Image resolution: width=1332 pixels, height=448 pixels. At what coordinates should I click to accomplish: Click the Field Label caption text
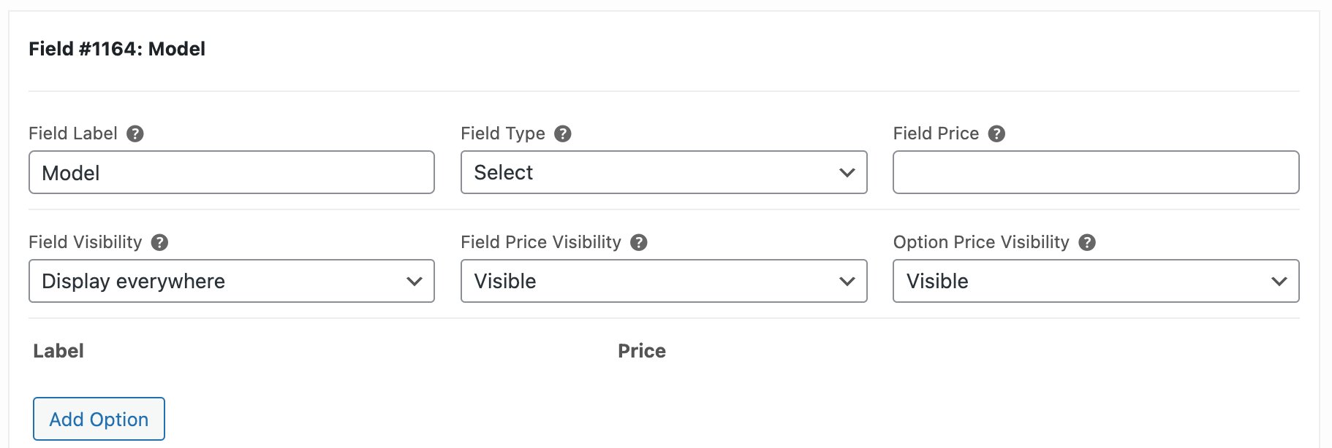(72, 134)
